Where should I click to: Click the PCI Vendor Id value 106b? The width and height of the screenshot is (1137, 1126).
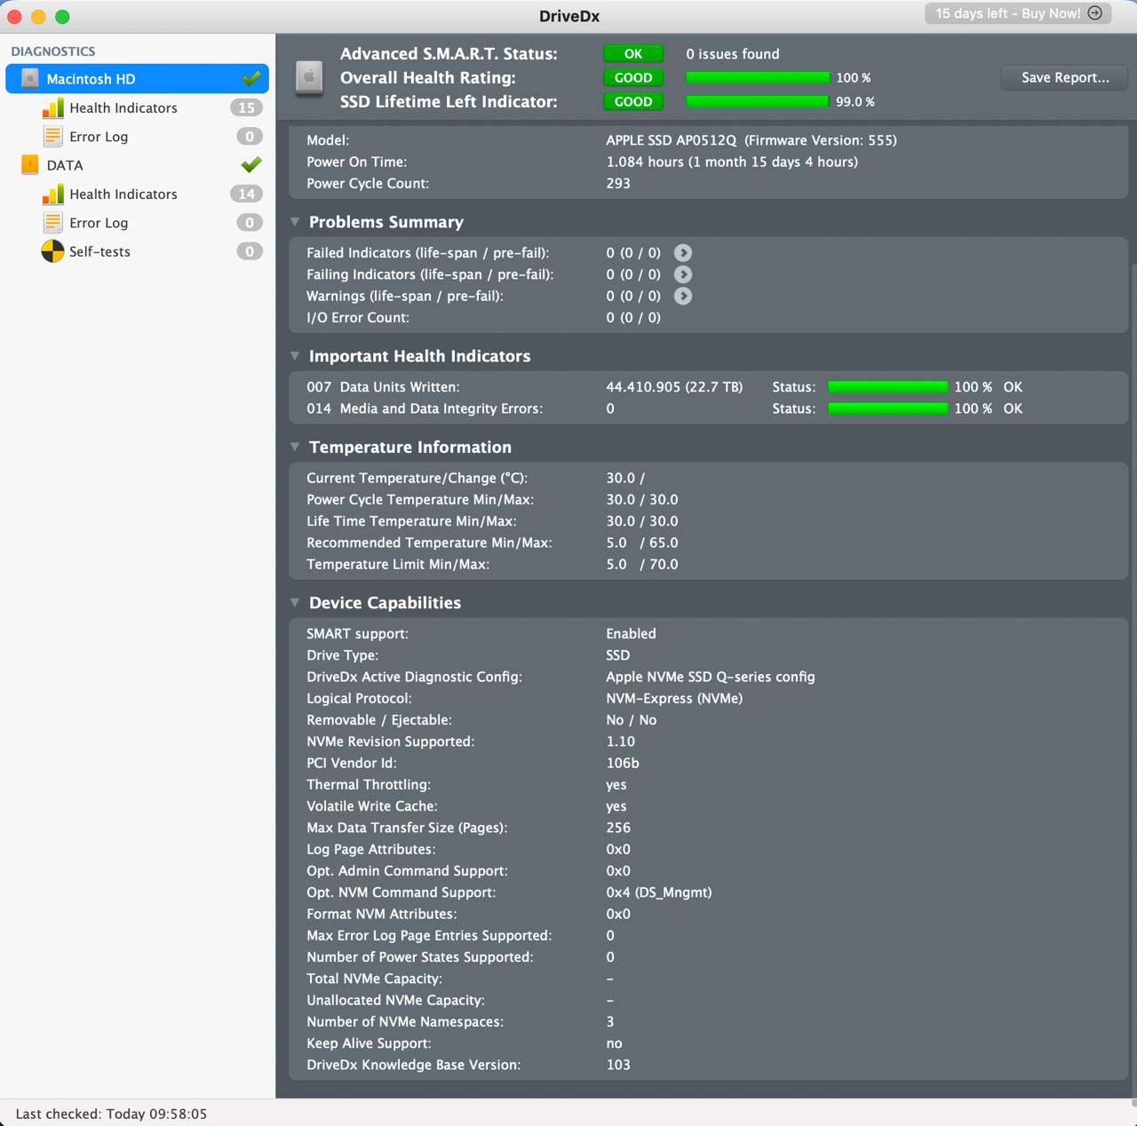[623, 763]
